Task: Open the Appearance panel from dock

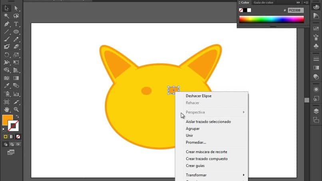Action: pyautogui.click(x=316, y=90)
